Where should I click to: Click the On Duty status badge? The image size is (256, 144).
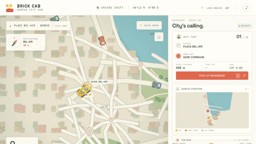(244, 26)
